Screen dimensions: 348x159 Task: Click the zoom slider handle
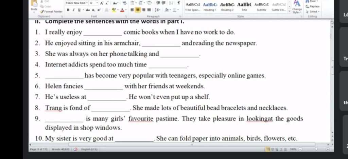click(316, 149)
